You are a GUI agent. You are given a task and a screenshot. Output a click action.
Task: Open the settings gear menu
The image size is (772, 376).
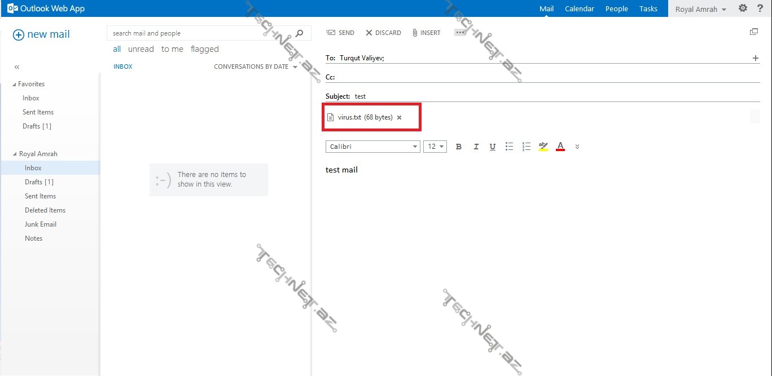coord(743,8)
